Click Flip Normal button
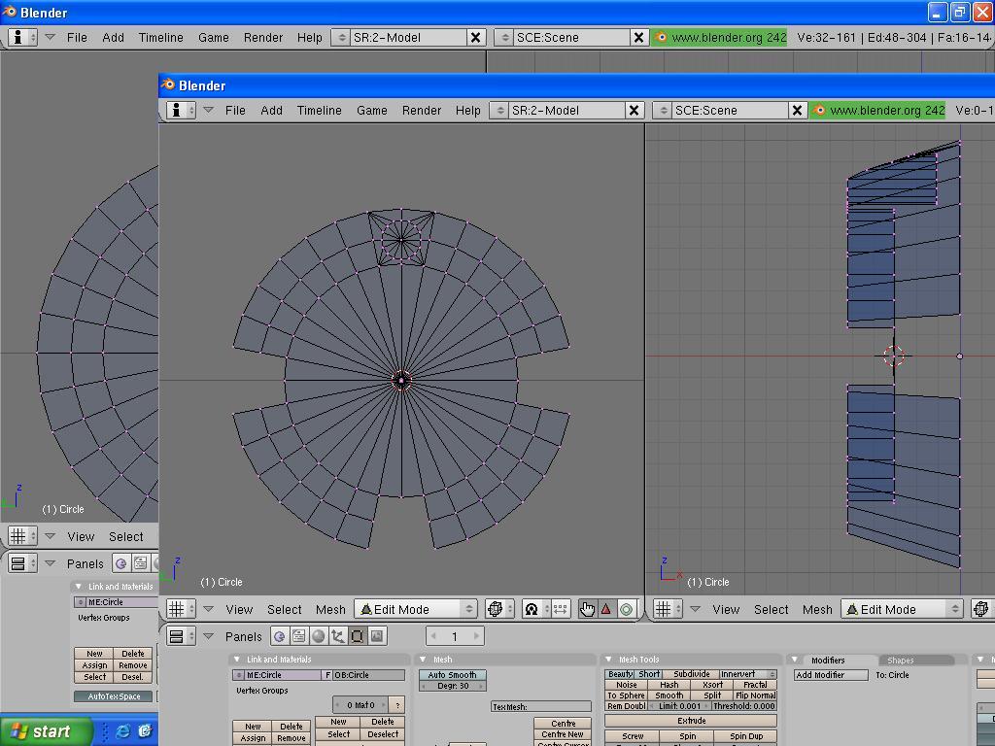 coord(755,695)
